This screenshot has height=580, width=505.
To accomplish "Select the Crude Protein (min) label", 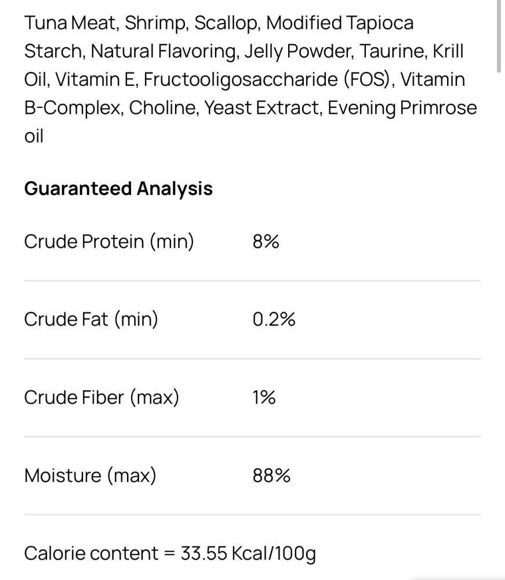I will [x=109, y=241].
